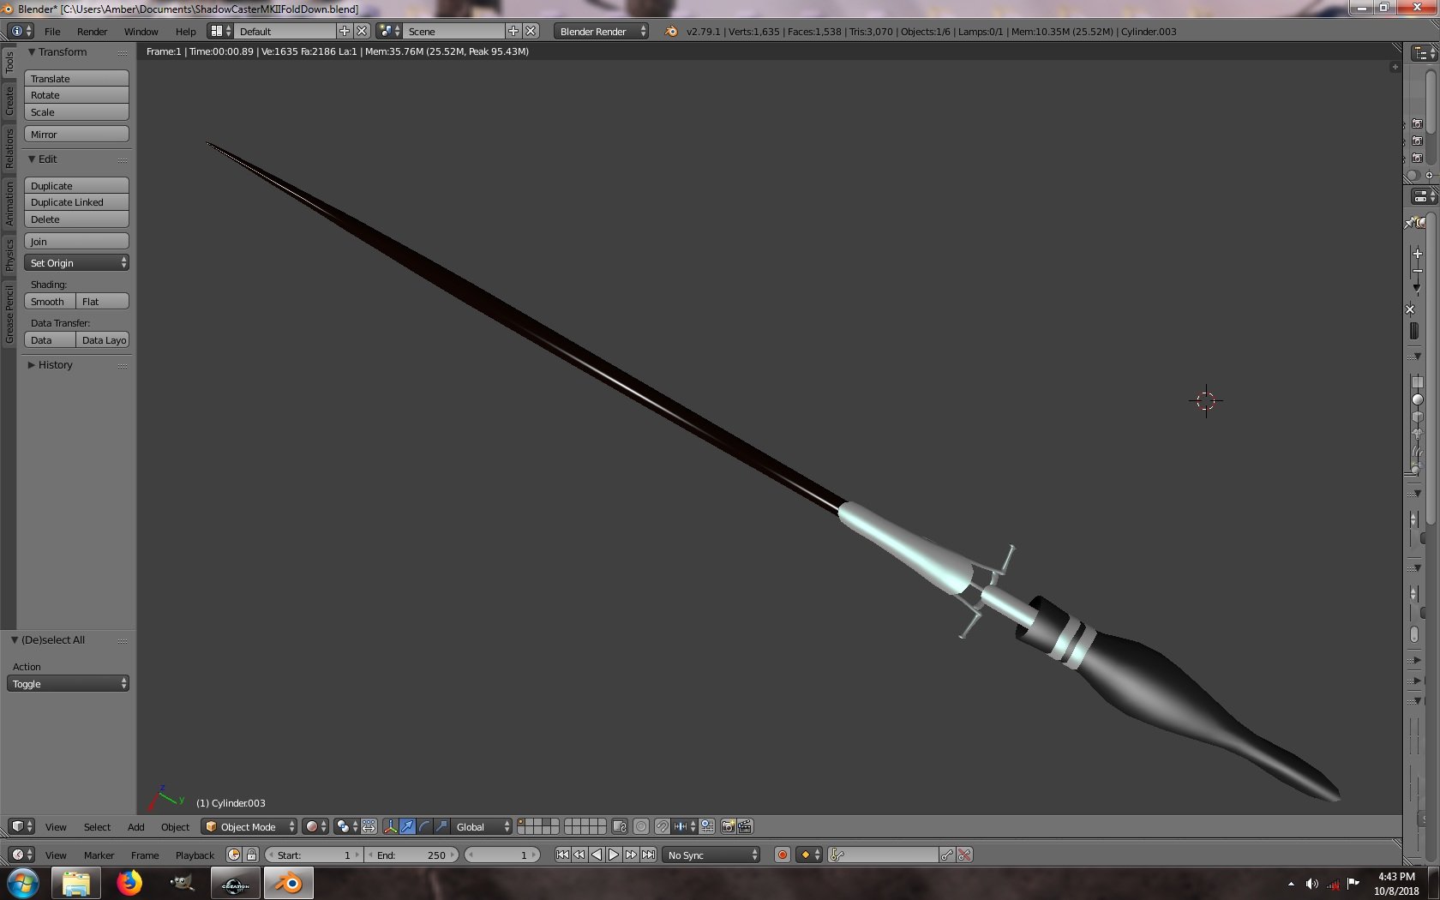Jump to next keyframe
Image resolution: width=1440 pixels, height=900 pixels.
point(631,855)
